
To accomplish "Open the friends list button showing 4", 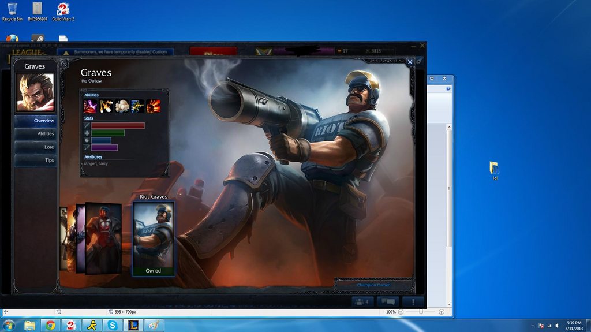I will [362, 301].
